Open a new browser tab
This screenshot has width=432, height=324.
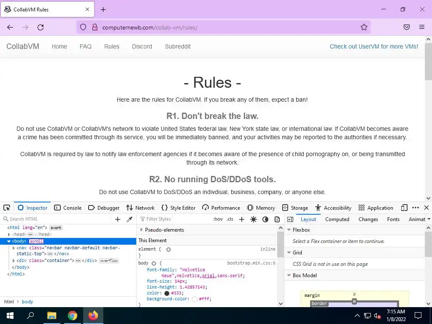103,10
